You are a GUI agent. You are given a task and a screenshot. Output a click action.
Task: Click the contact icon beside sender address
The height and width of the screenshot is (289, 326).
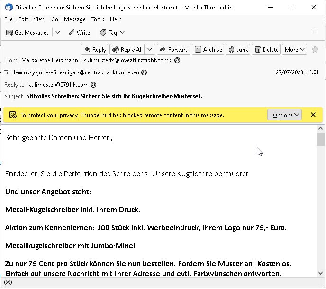click(x=177, y=60)
